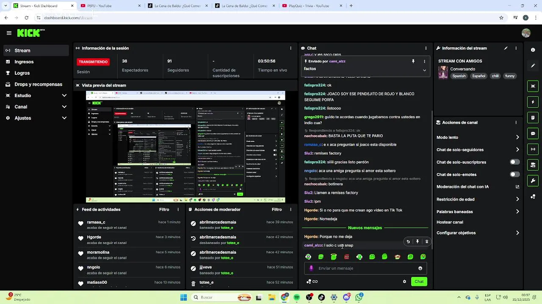Click the points infinity icon below chat
This screenshot has height=304, width=542.
(312, 282)
